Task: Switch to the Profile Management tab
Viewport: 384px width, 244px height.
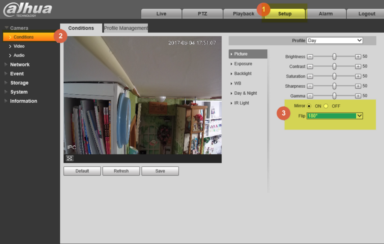Action: tap(126, 28)
